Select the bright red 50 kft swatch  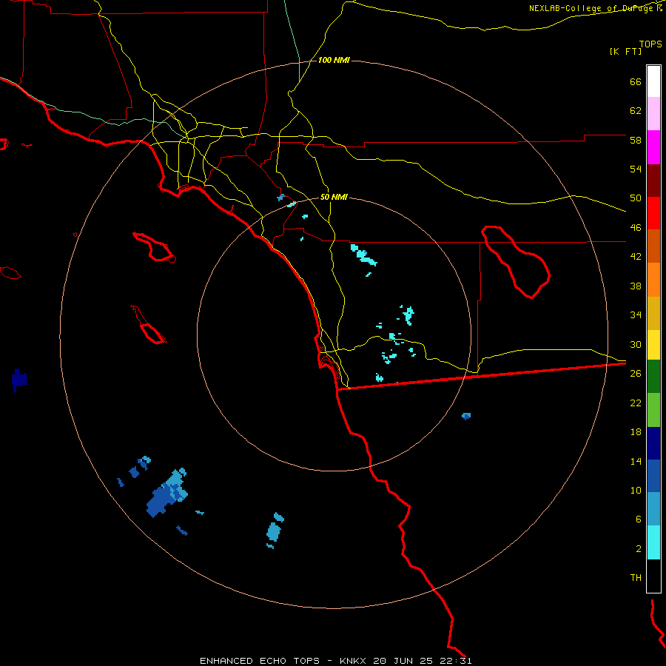(653, 214)
